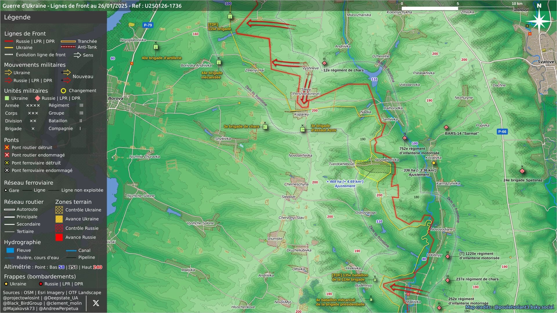Click the destroyed bridge icon near Novoplatonivka
557x313 pixels.
point(132,63)
